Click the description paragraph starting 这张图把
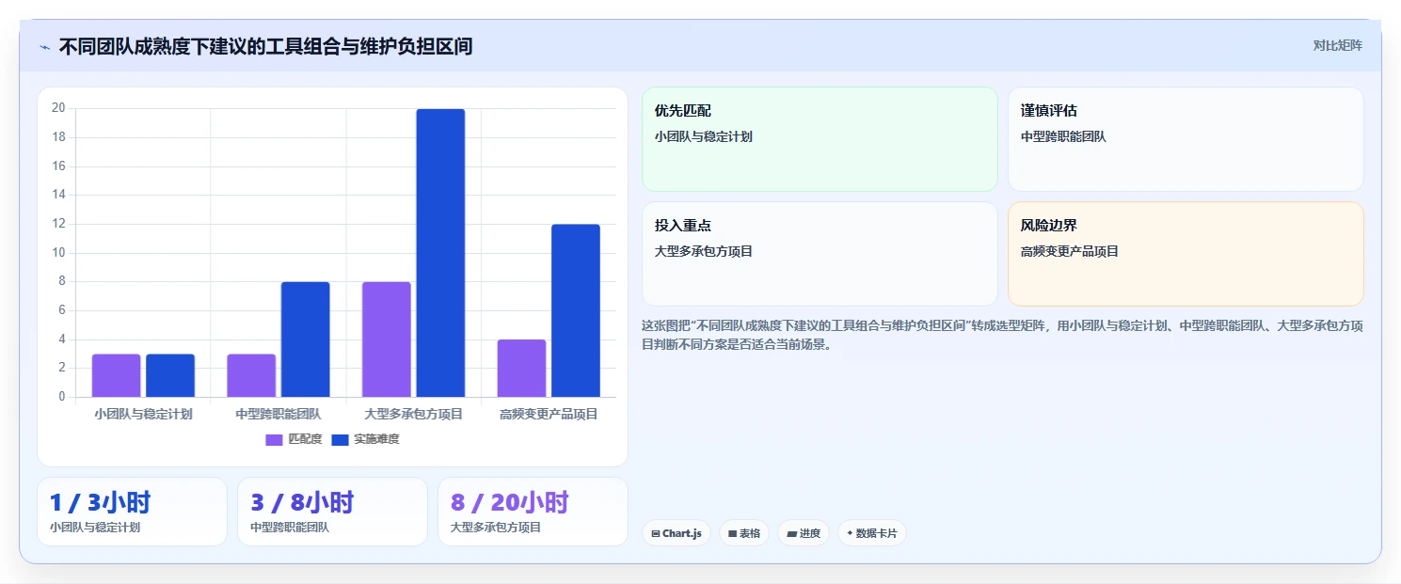Screen dimensions: 1401x584 tap(1002, 335)
